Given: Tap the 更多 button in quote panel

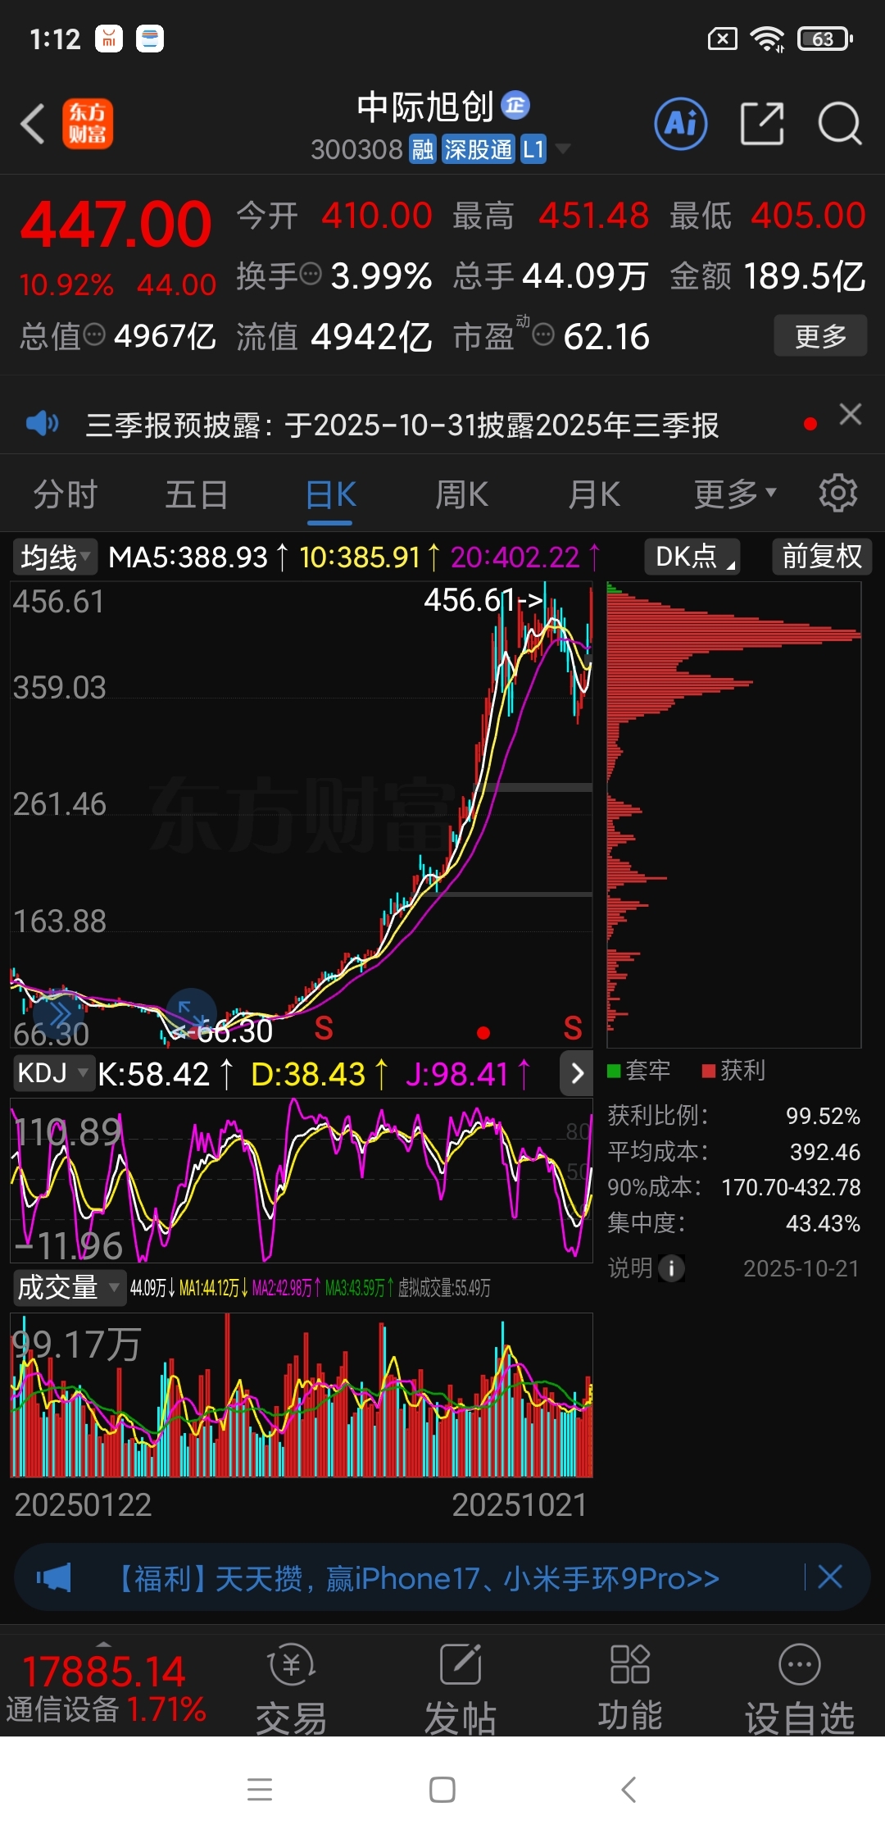Looking at the screenshot, I should [x=820, y=335].
